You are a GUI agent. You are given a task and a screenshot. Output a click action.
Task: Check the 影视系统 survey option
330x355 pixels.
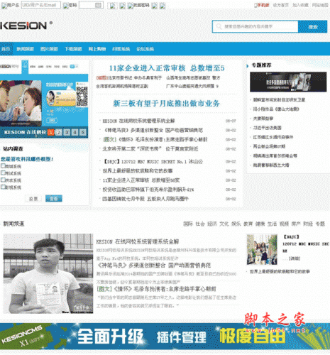point(3,187)
